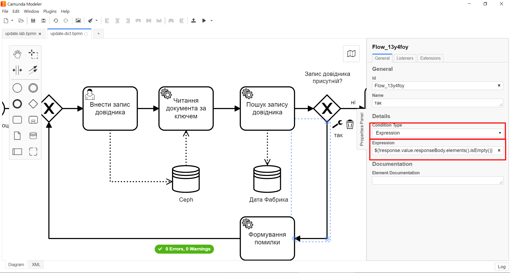Collapse the Properties Panel side handle

361,129
